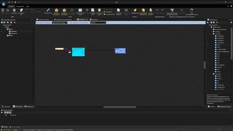Select TOGGLE RE block in library

pos(220,85)
